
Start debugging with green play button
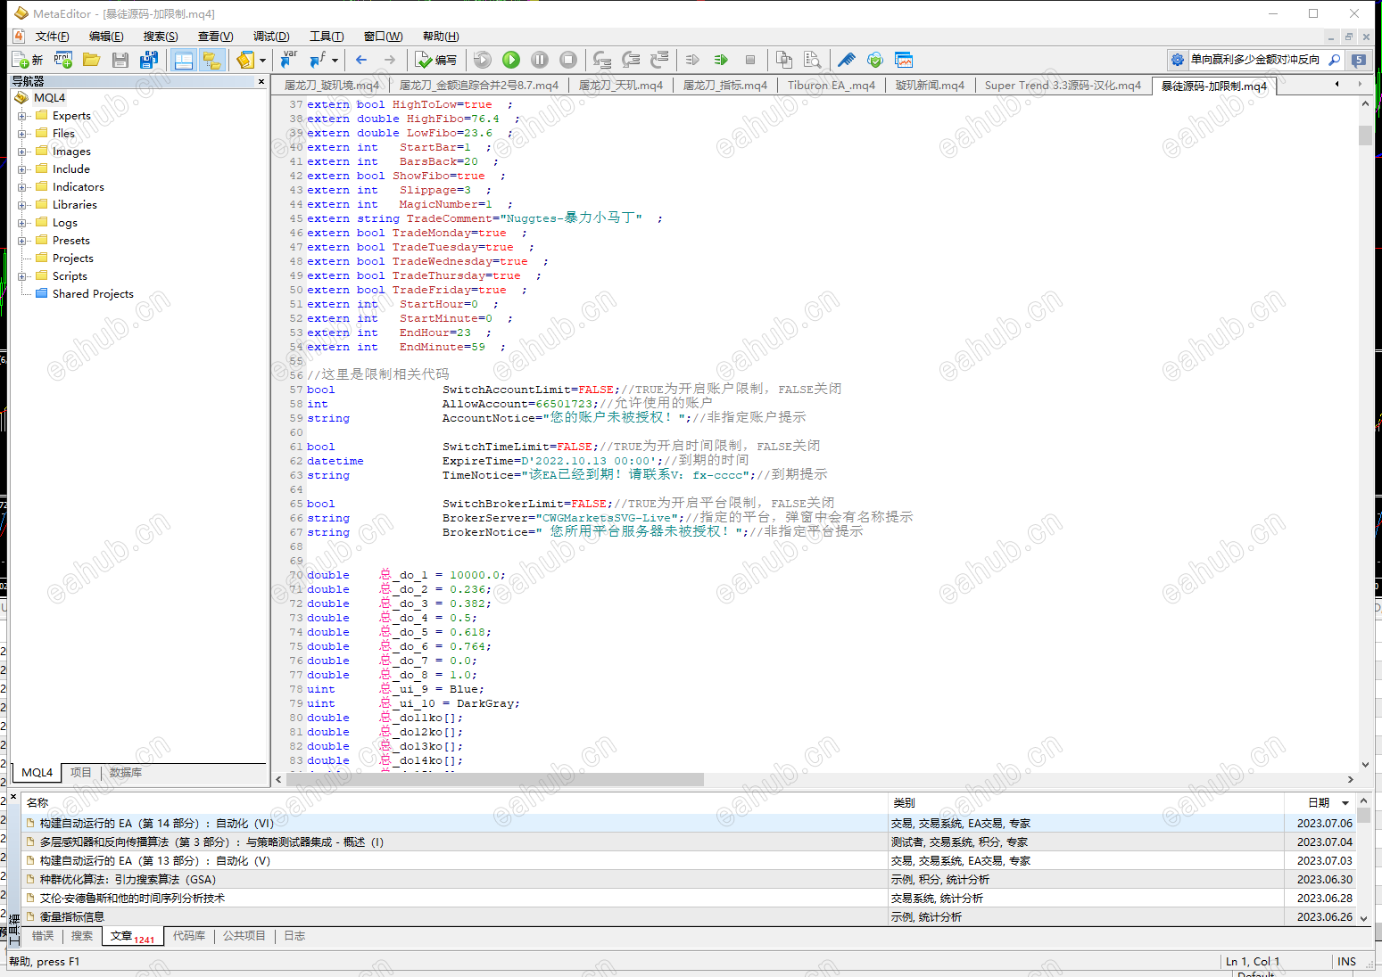click(x=511, y=60)
